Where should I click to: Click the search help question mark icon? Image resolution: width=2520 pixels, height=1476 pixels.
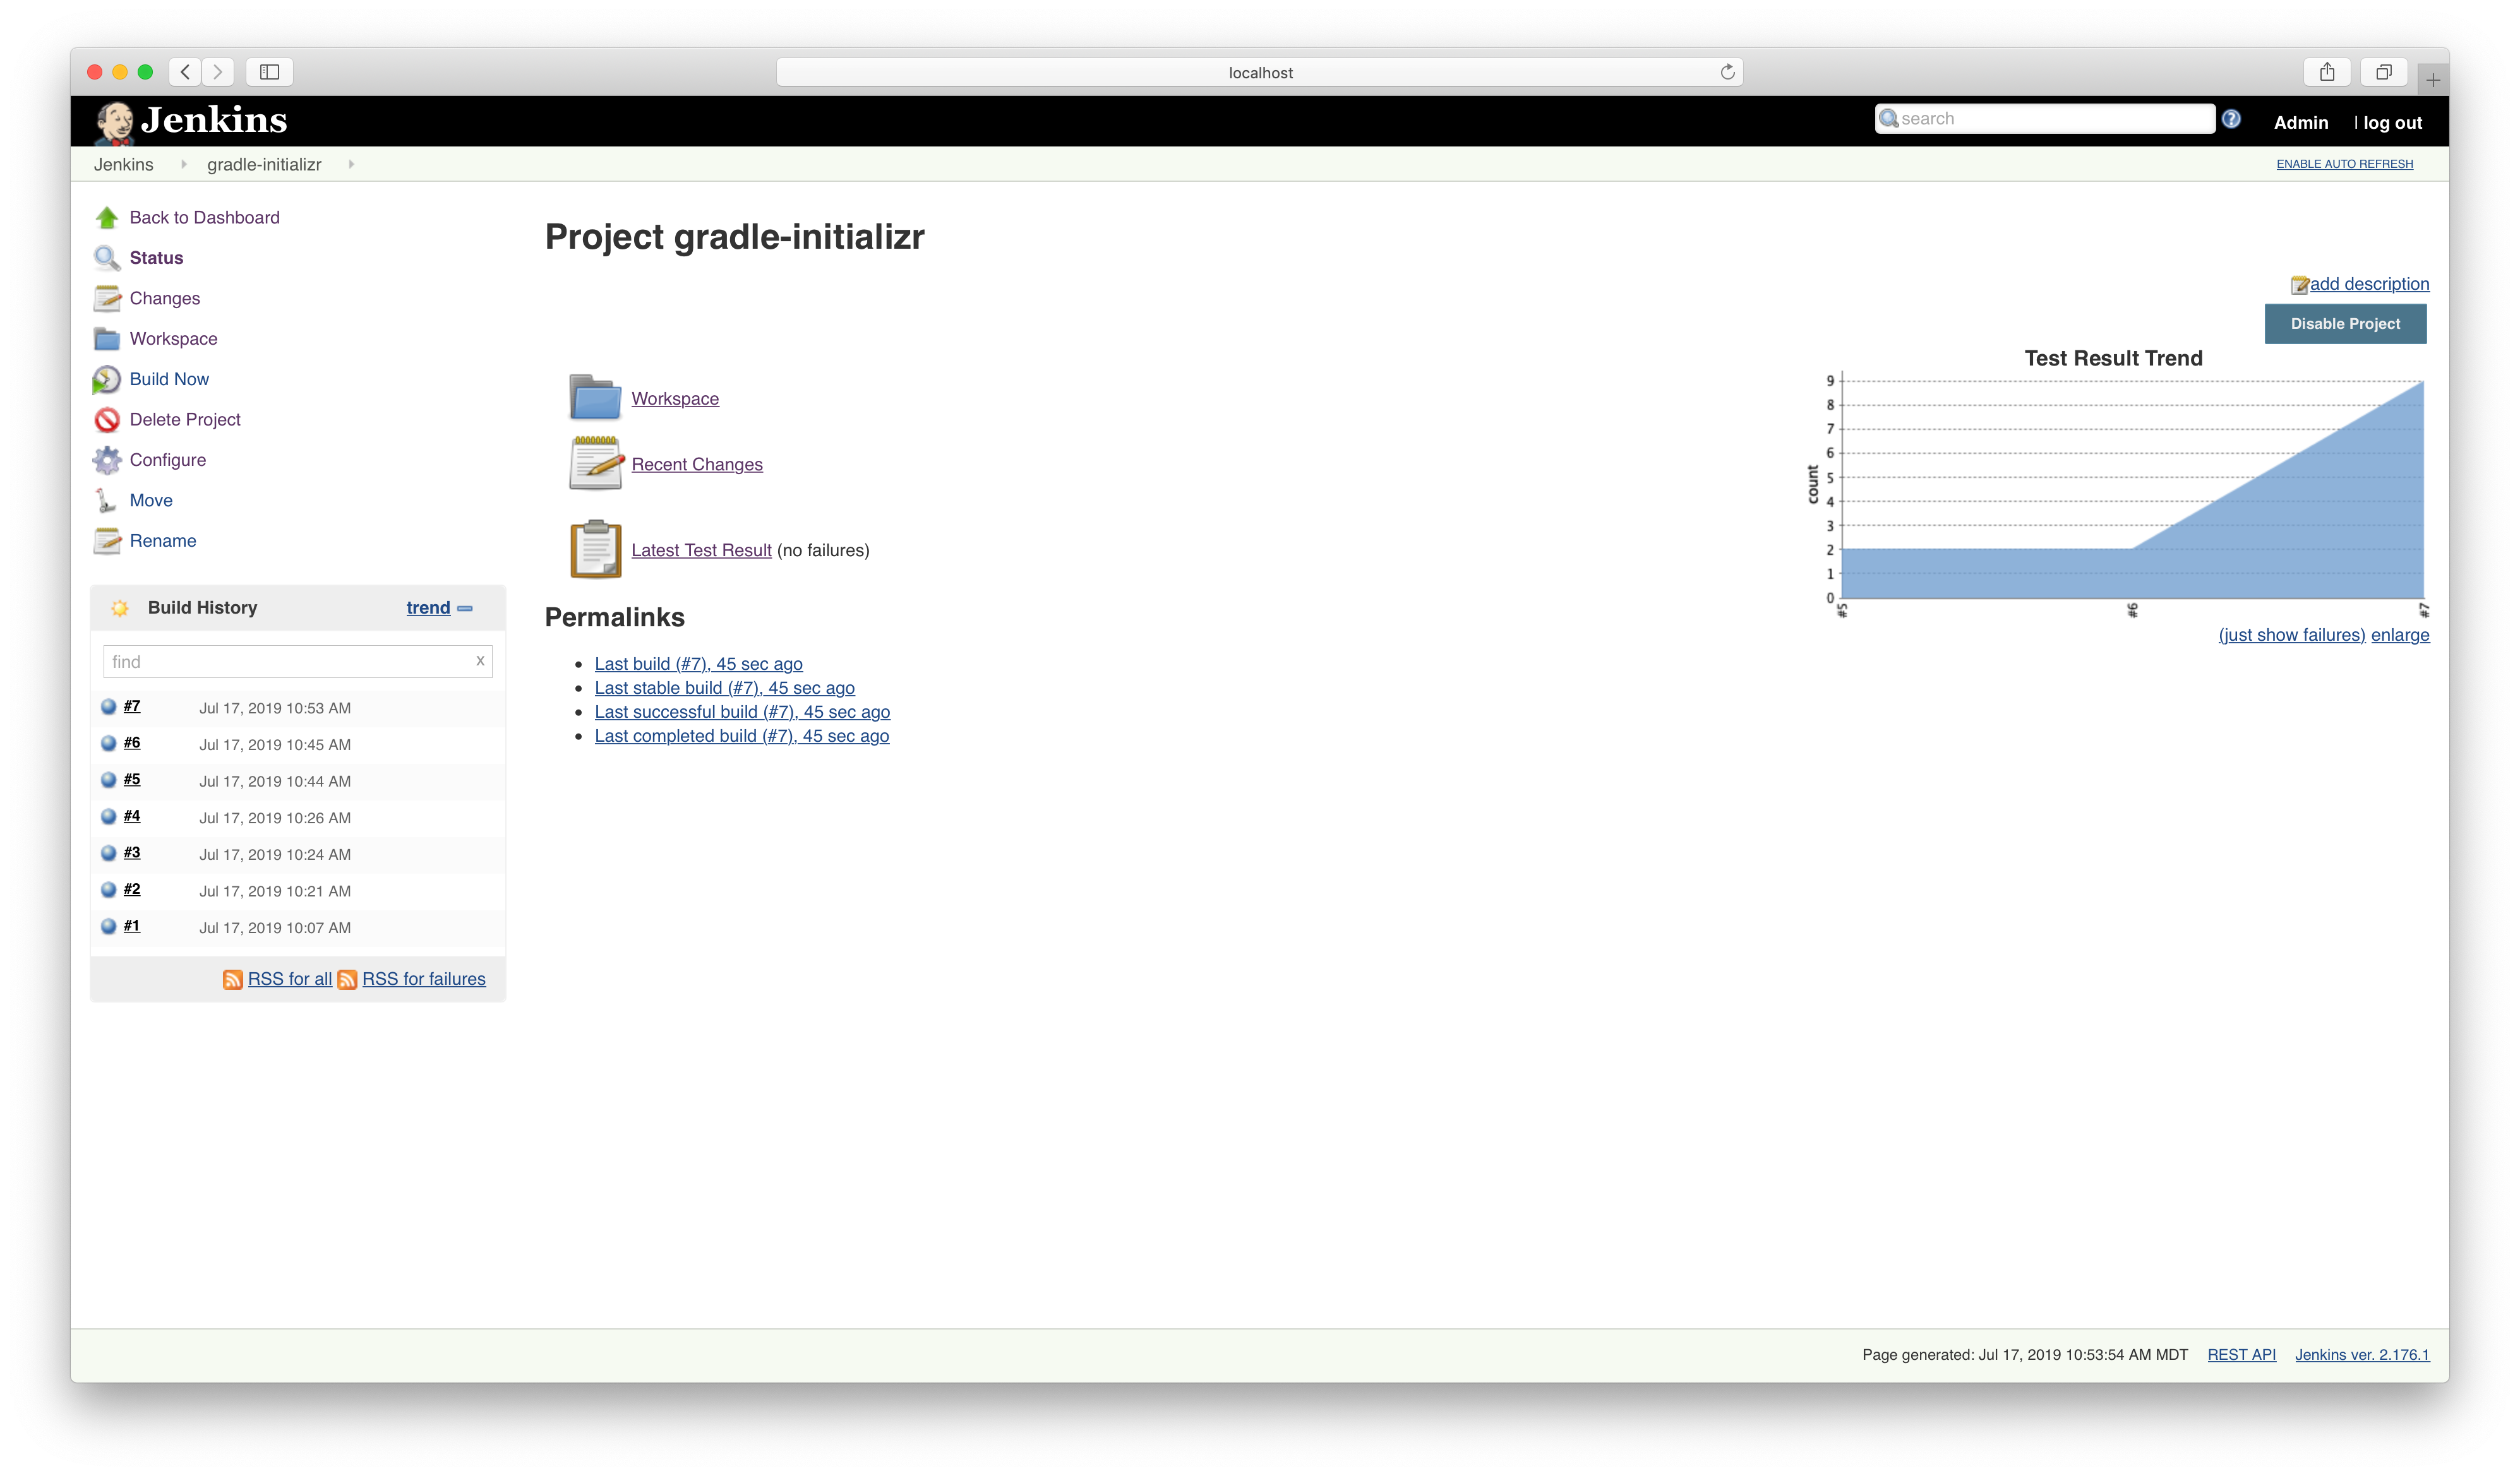2231,119
